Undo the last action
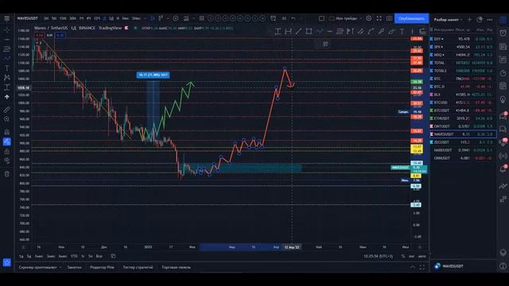 coord(293,18)
